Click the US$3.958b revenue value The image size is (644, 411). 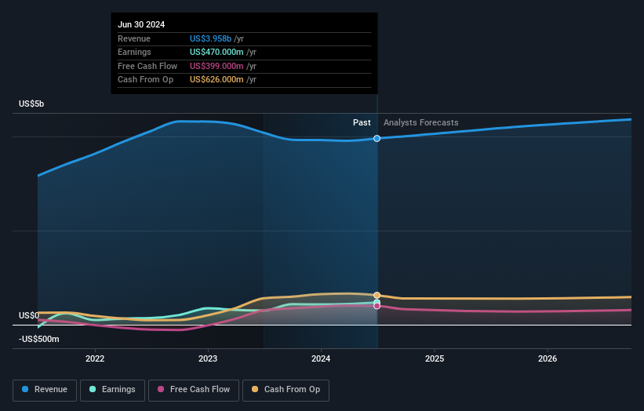tap(210, 38)
